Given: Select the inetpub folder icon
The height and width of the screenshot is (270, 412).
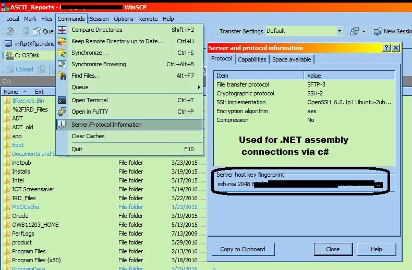Looking at the screenshot, I should [x=7, y=163].
